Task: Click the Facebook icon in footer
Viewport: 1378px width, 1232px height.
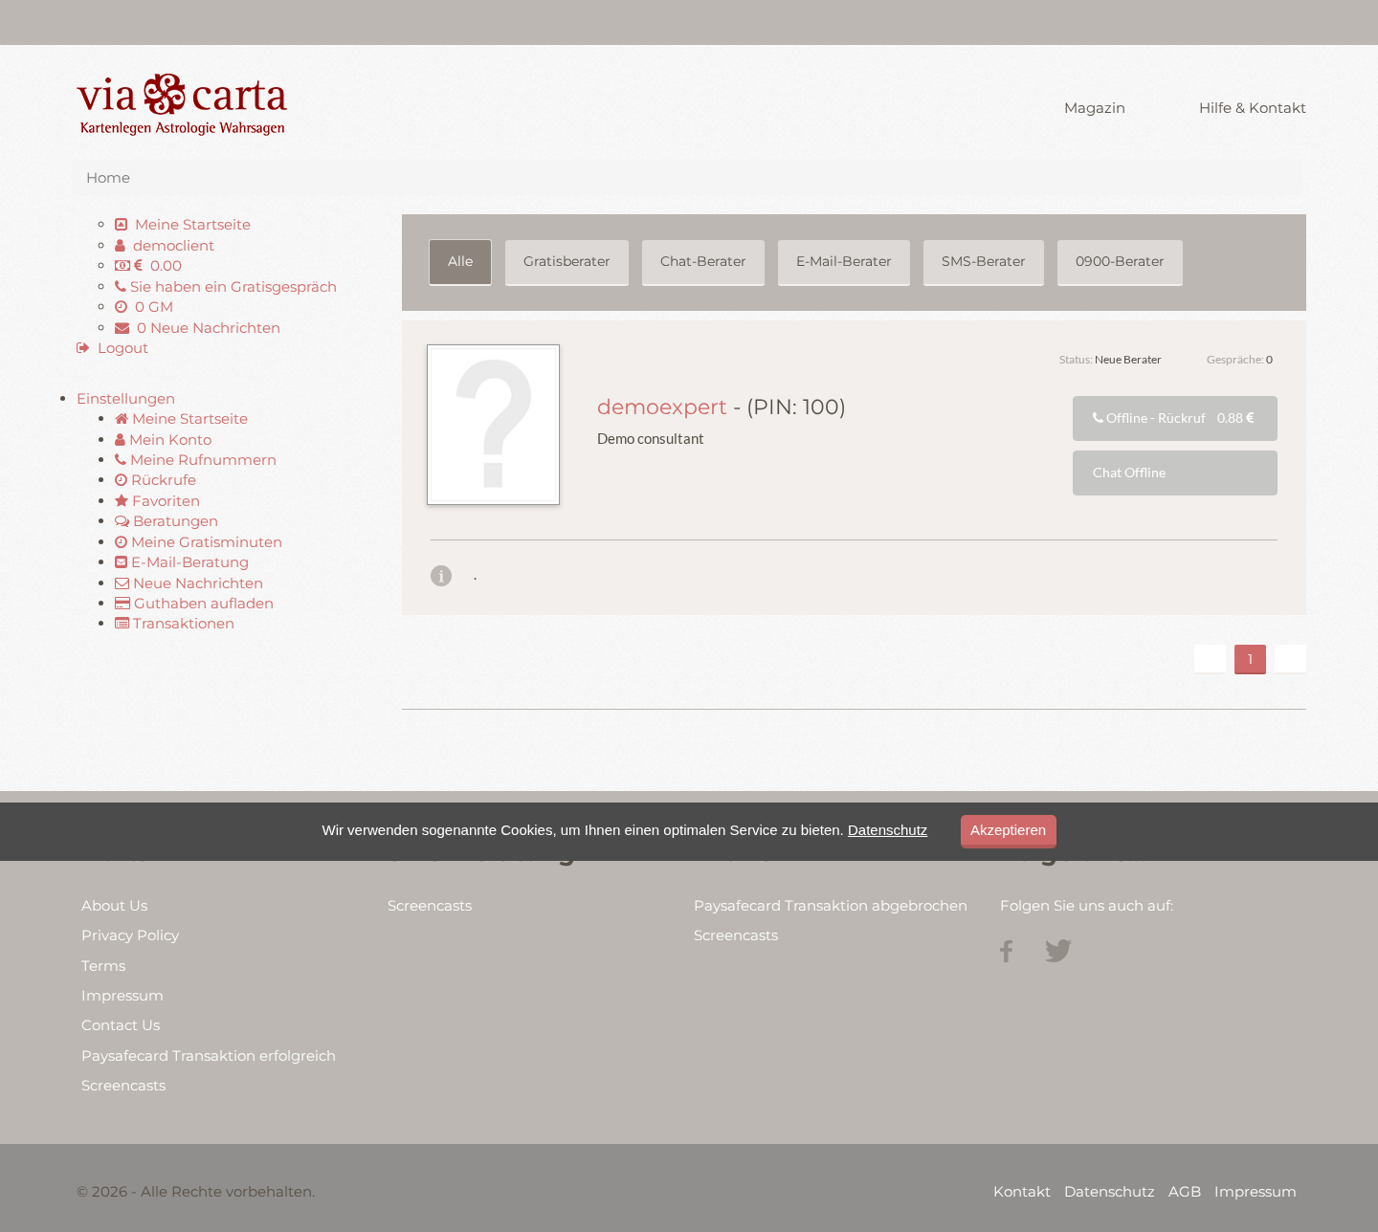Action: (1006, 951)
